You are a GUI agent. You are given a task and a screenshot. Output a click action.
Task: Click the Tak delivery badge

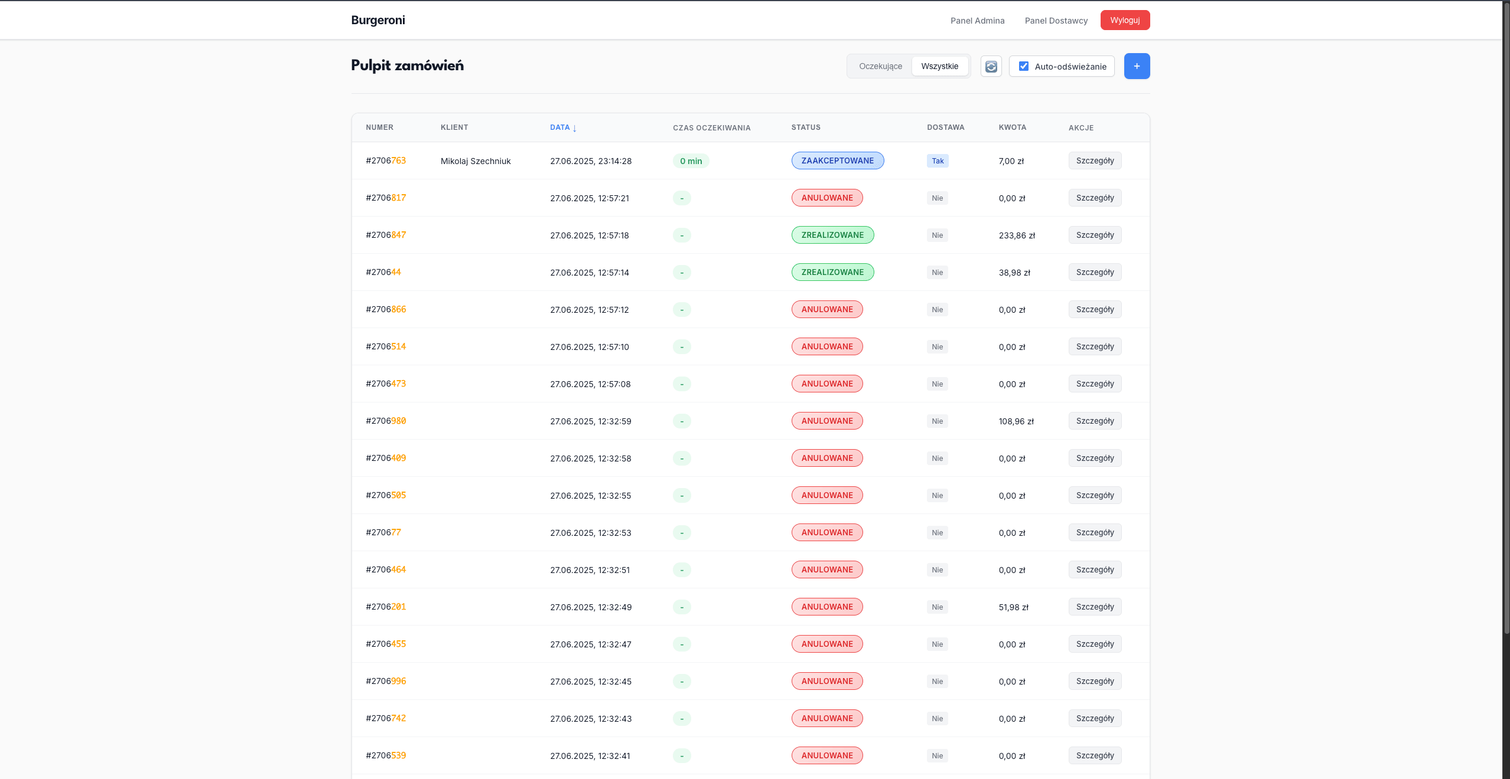[x=938, y=161]
